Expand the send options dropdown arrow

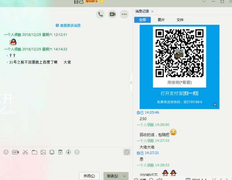pyautogui.click(x=125, y=176)
